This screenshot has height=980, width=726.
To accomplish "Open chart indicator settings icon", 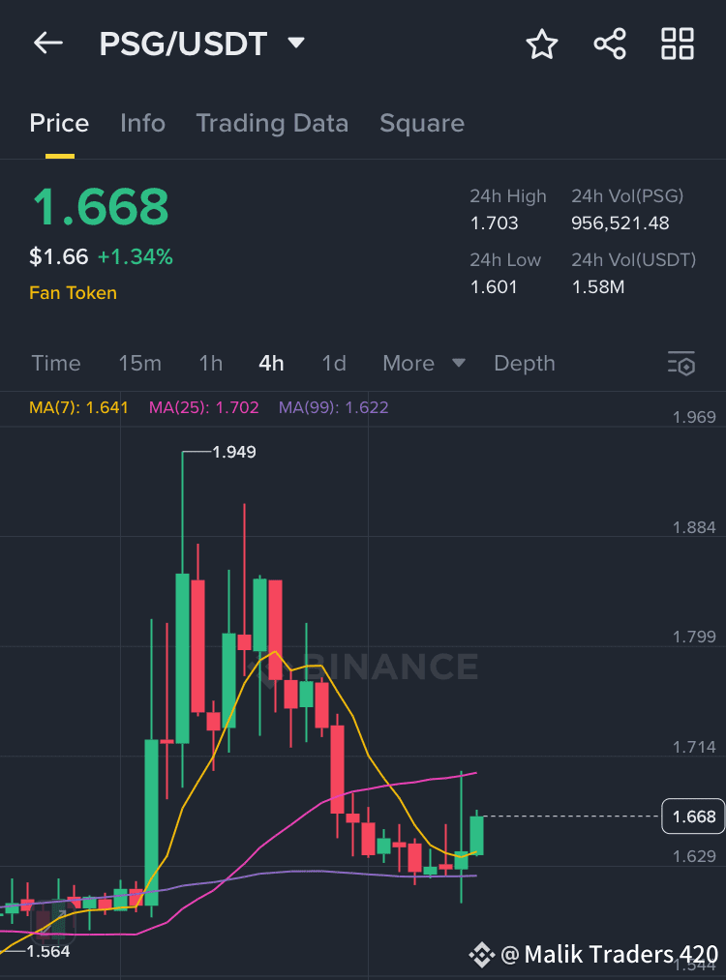I will pos(681,363).
